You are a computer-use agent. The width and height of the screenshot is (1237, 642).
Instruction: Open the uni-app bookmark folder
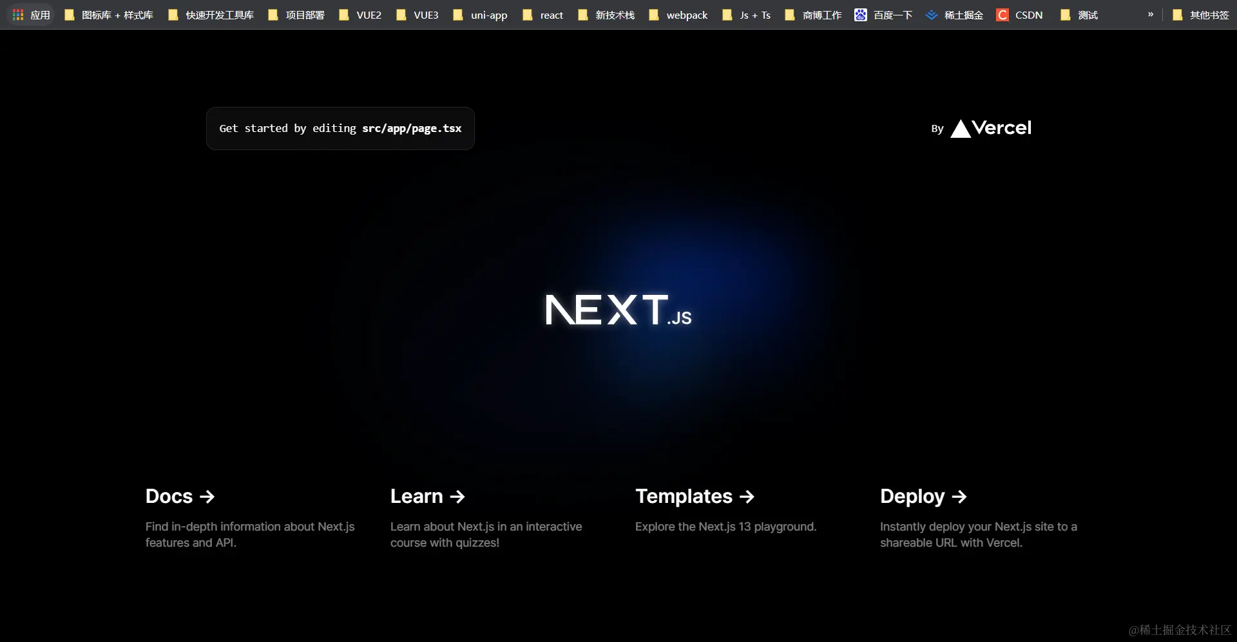(481, 15)
